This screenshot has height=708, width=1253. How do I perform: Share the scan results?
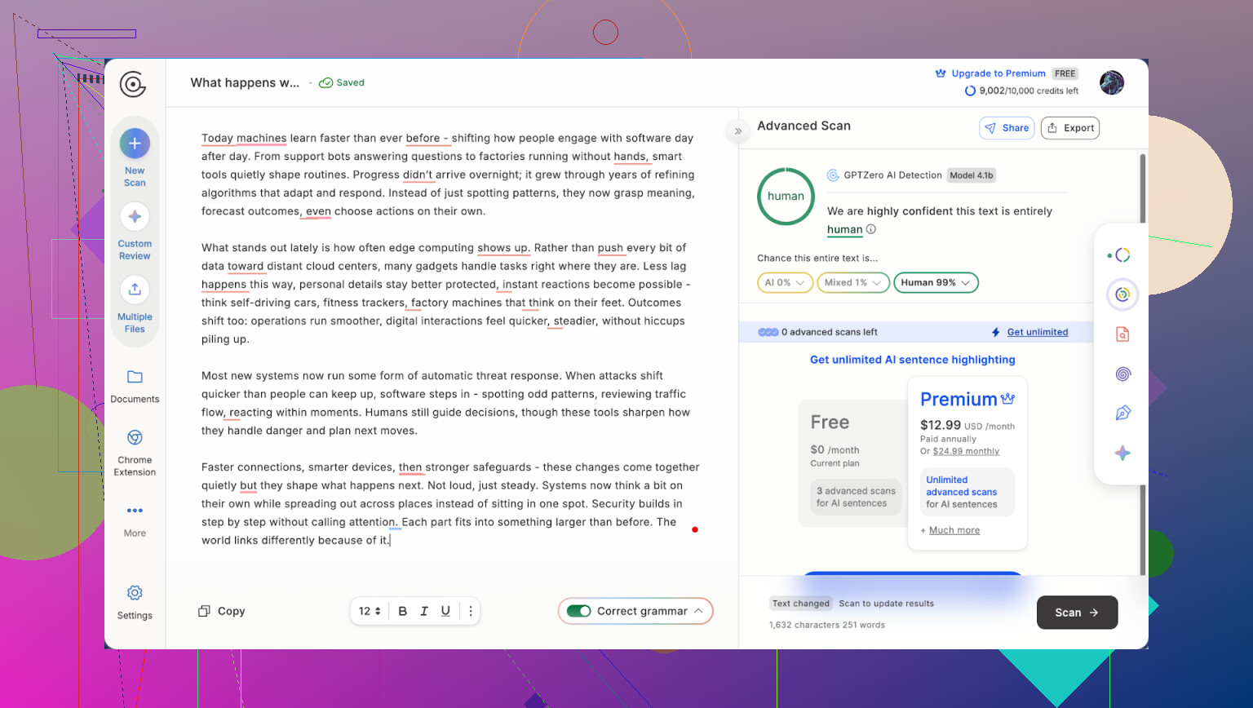coord(1007,128)
